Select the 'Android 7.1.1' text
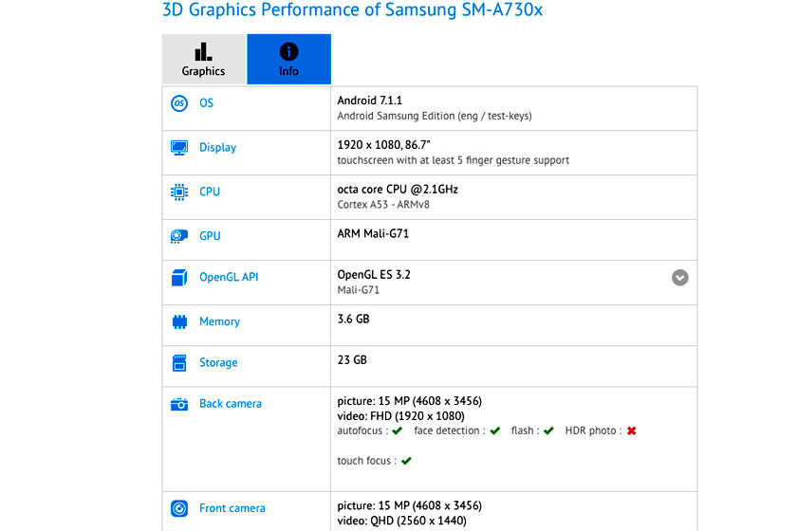This screenshot has width=797, height=531. 369,101
